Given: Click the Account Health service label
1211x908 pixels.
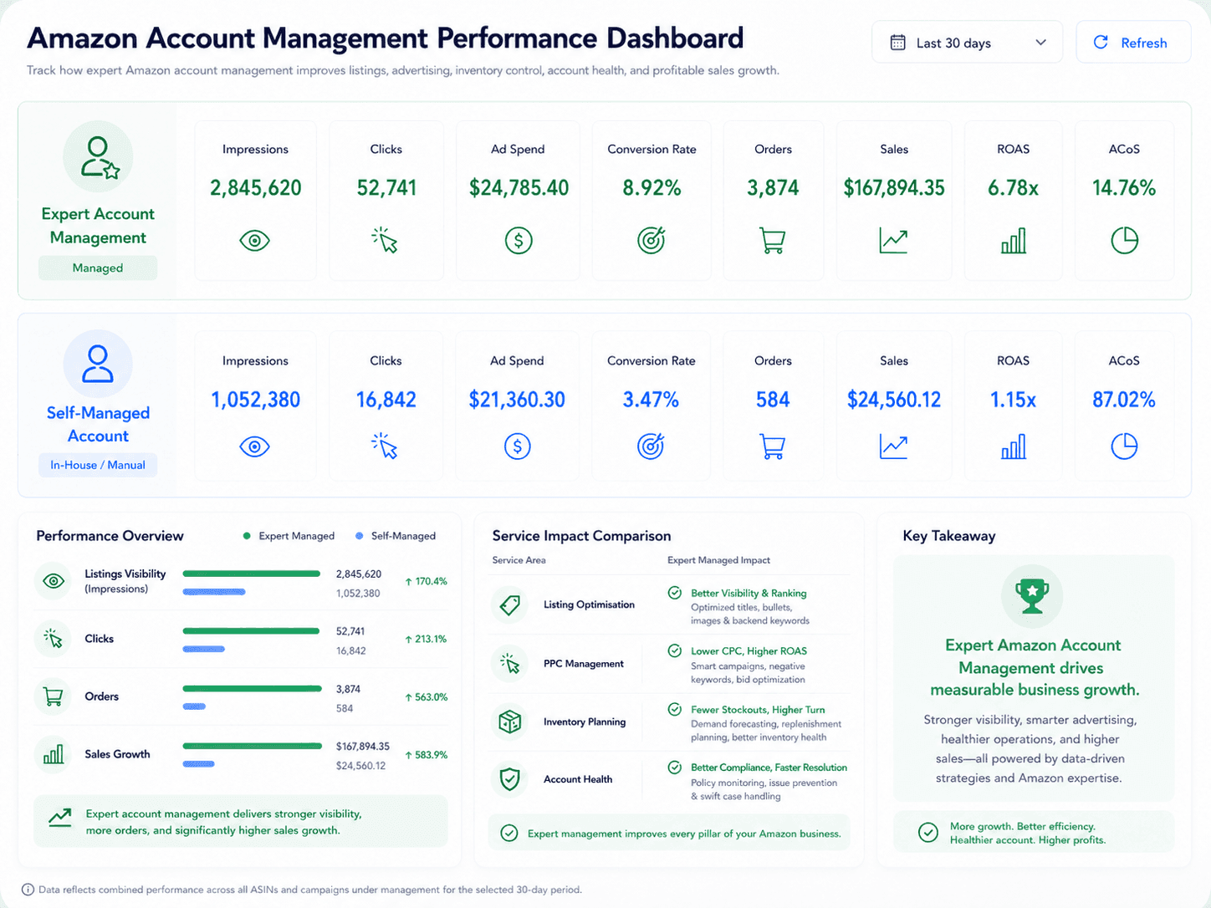Looking at the screenshot, I should [x=578, y=779].
